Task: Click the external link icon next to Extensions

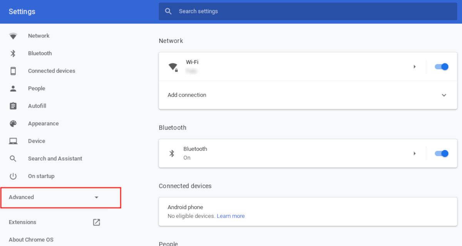Action: [96, 222]
